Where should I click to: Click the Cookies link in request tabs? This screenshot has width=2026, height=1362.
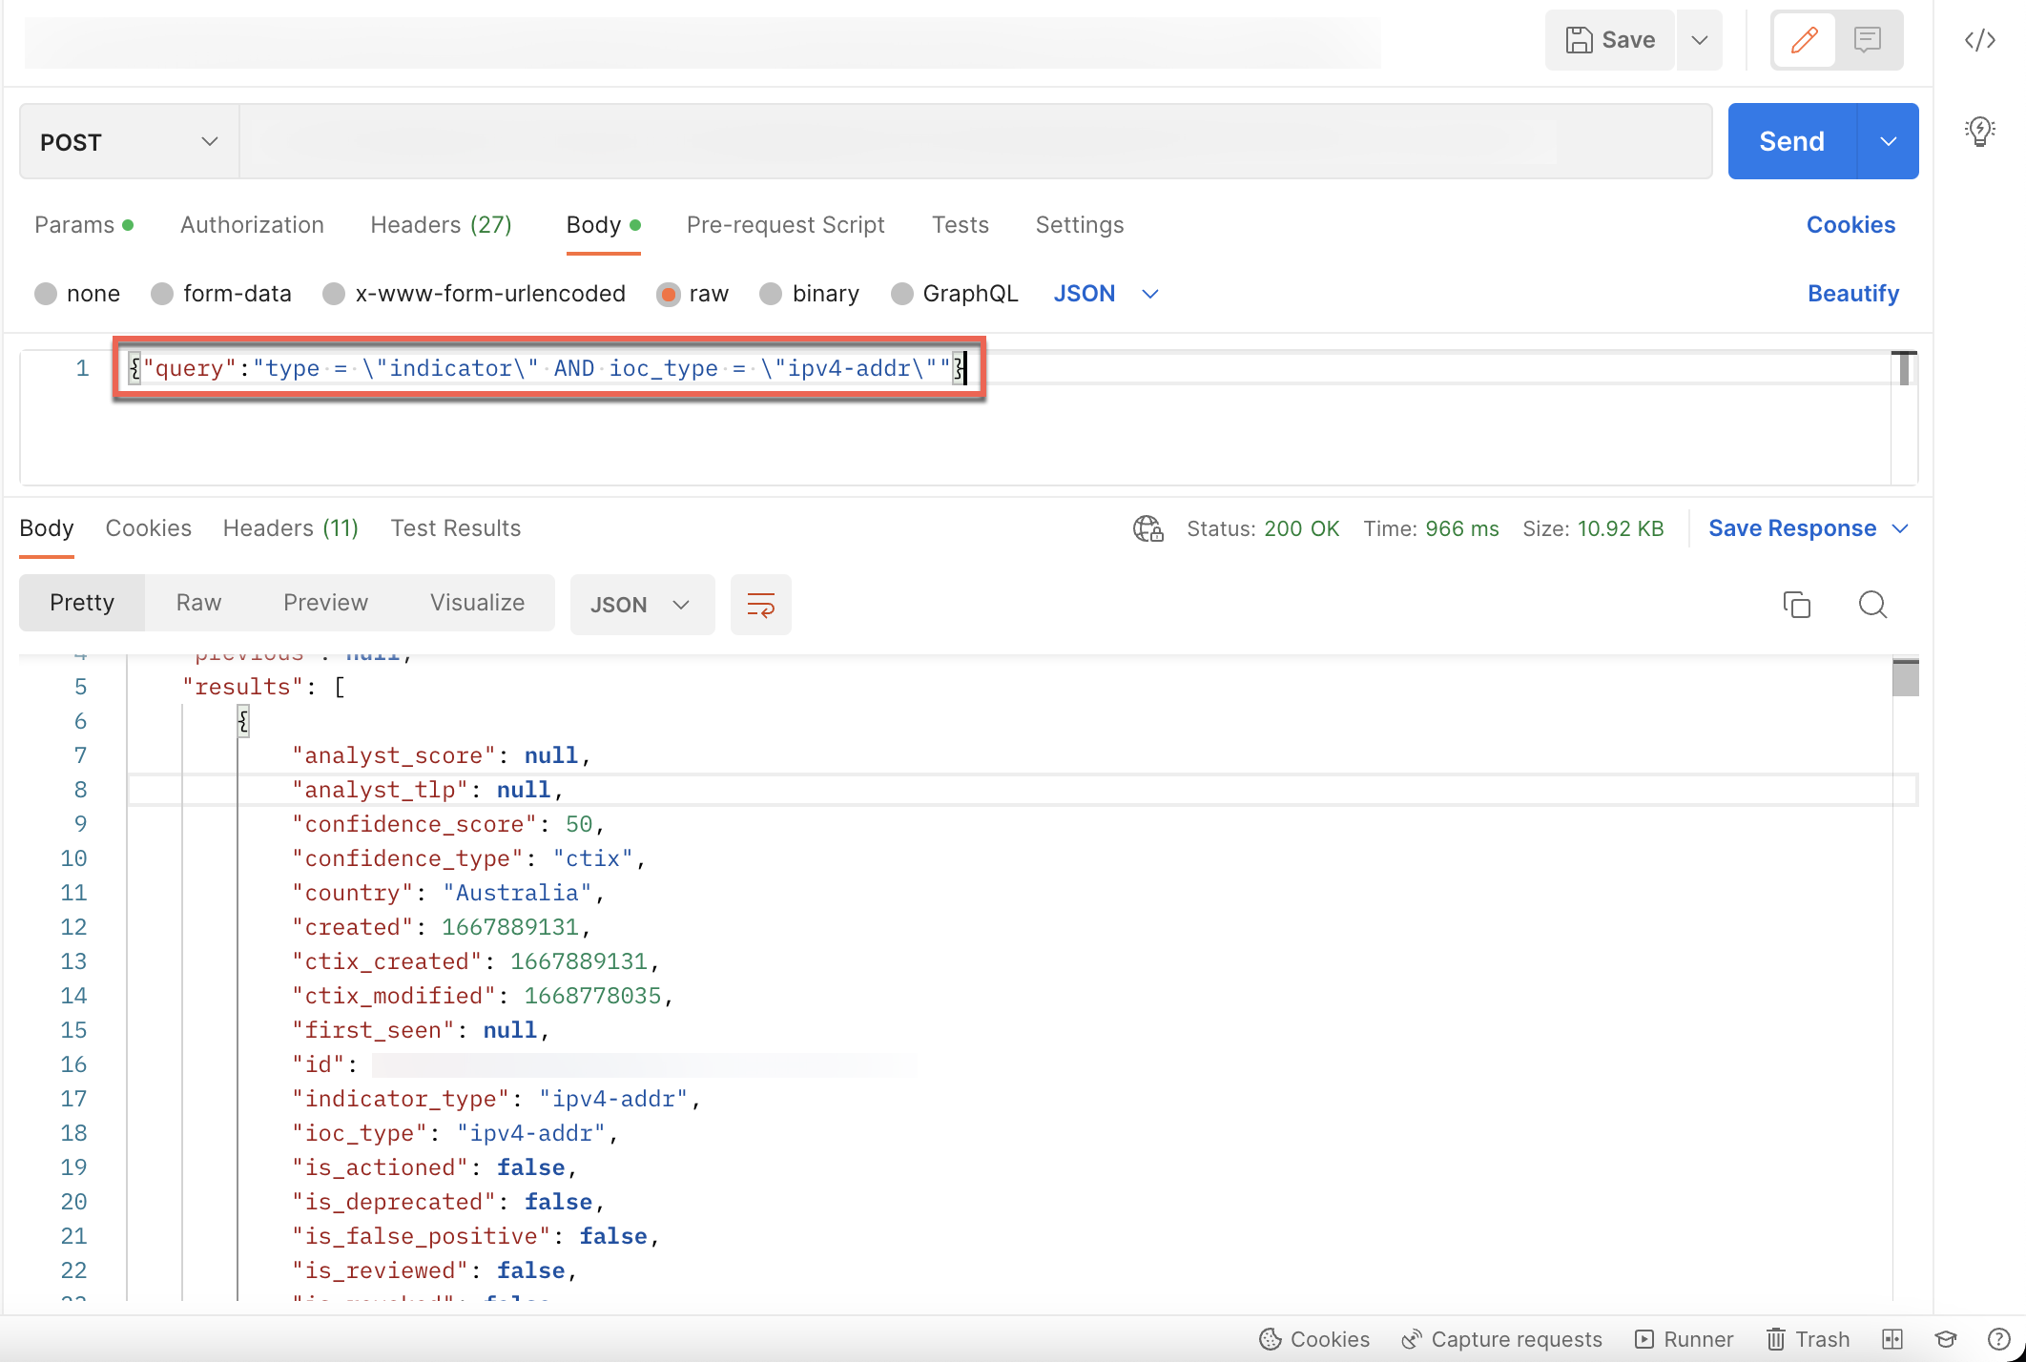(1850, 225)
